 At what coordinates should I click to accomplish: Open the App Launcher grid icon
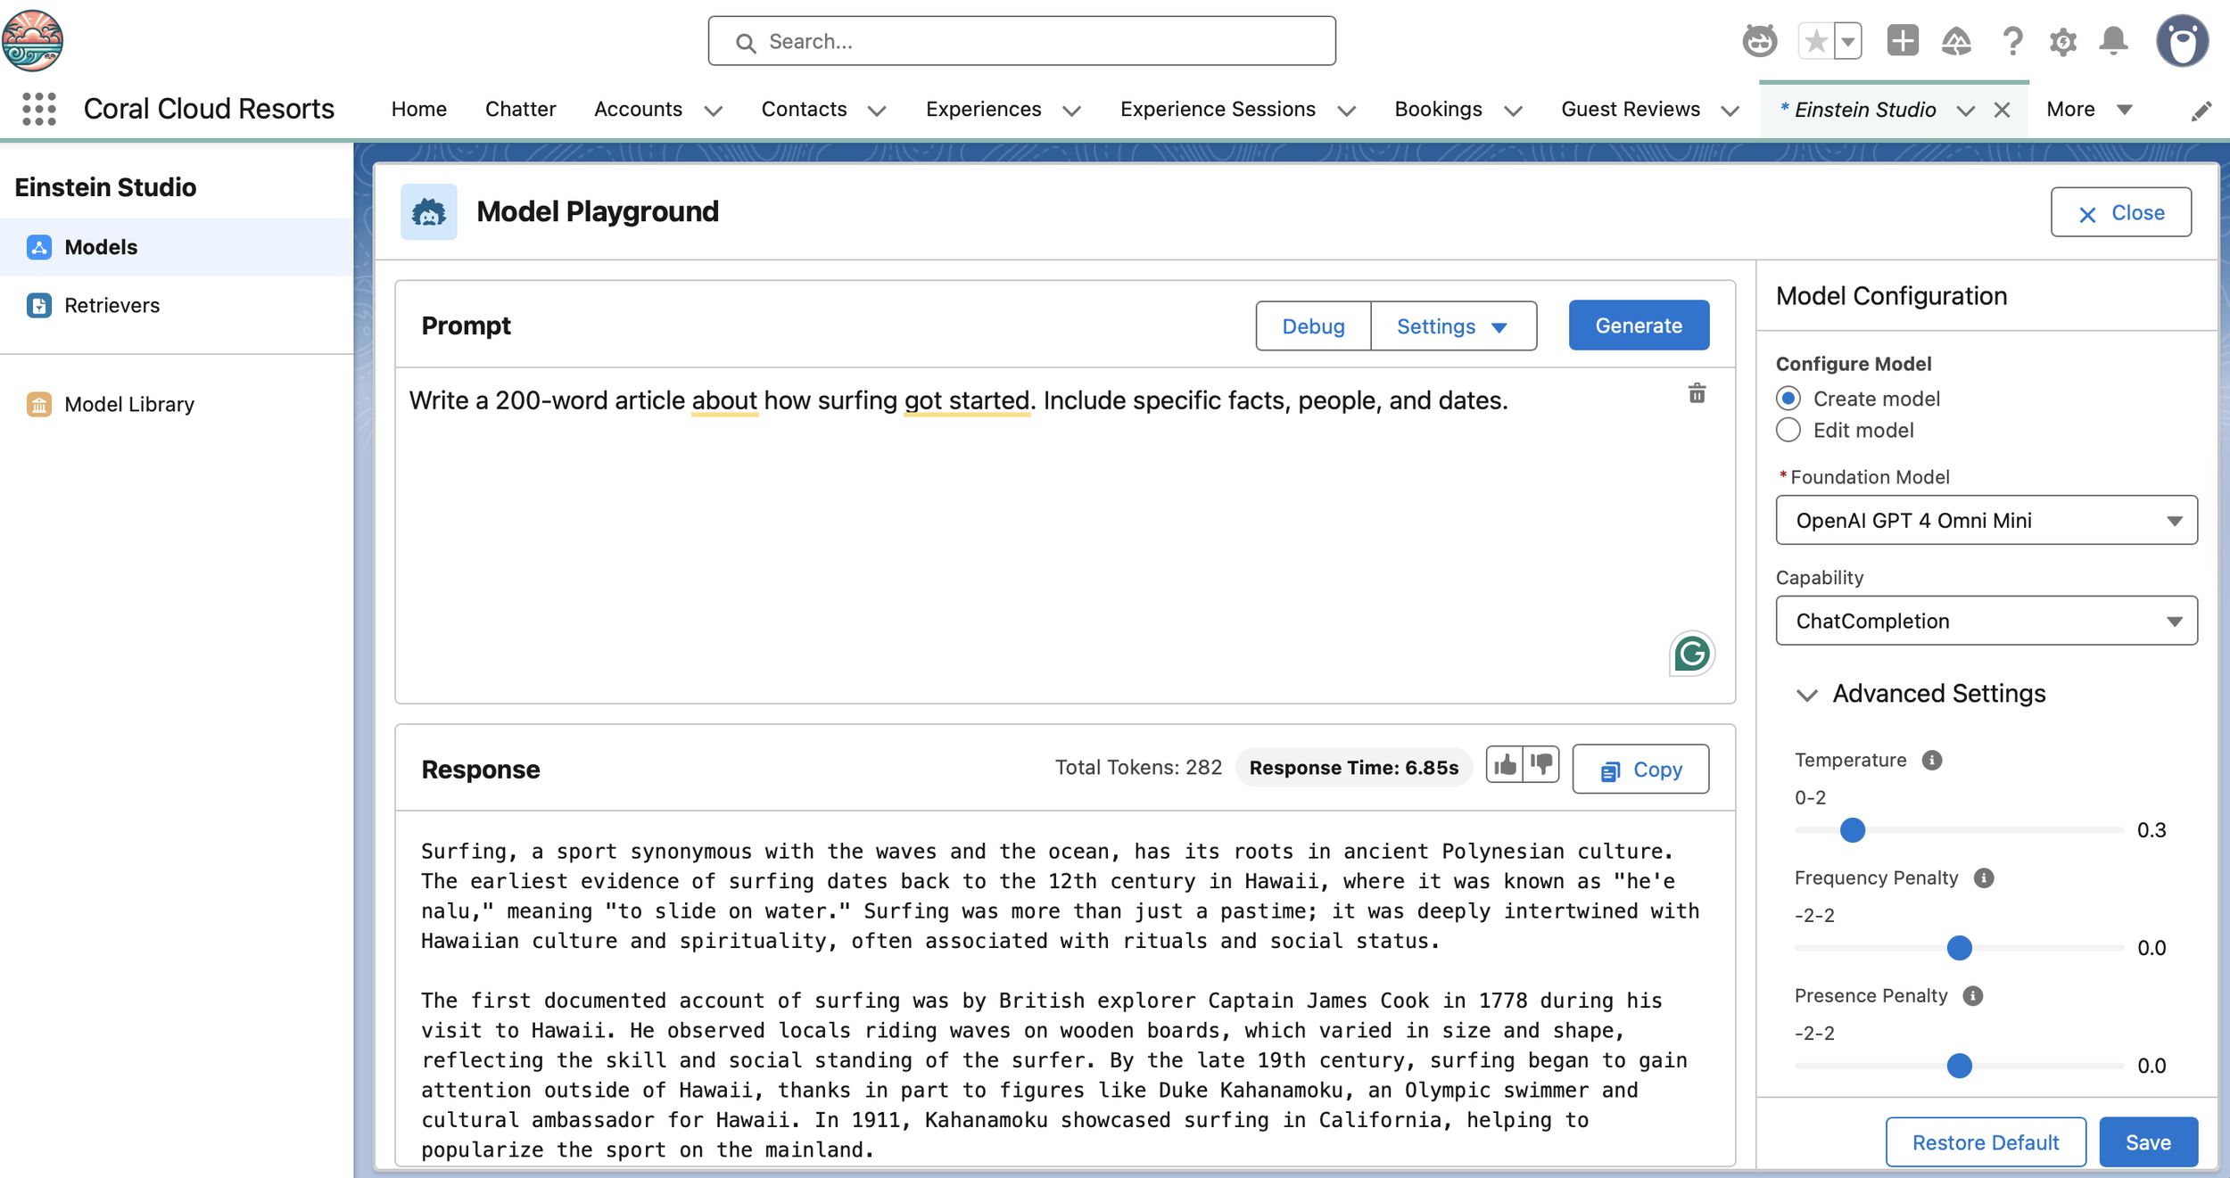point(38,109)
